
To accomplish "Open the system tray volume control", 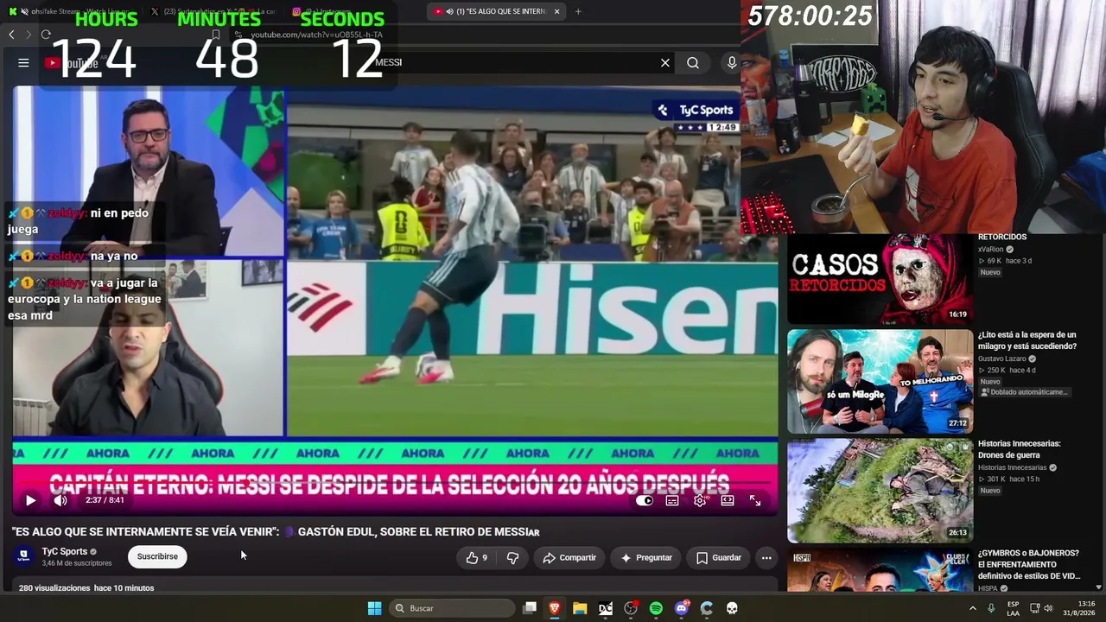I will point(1048,608).
